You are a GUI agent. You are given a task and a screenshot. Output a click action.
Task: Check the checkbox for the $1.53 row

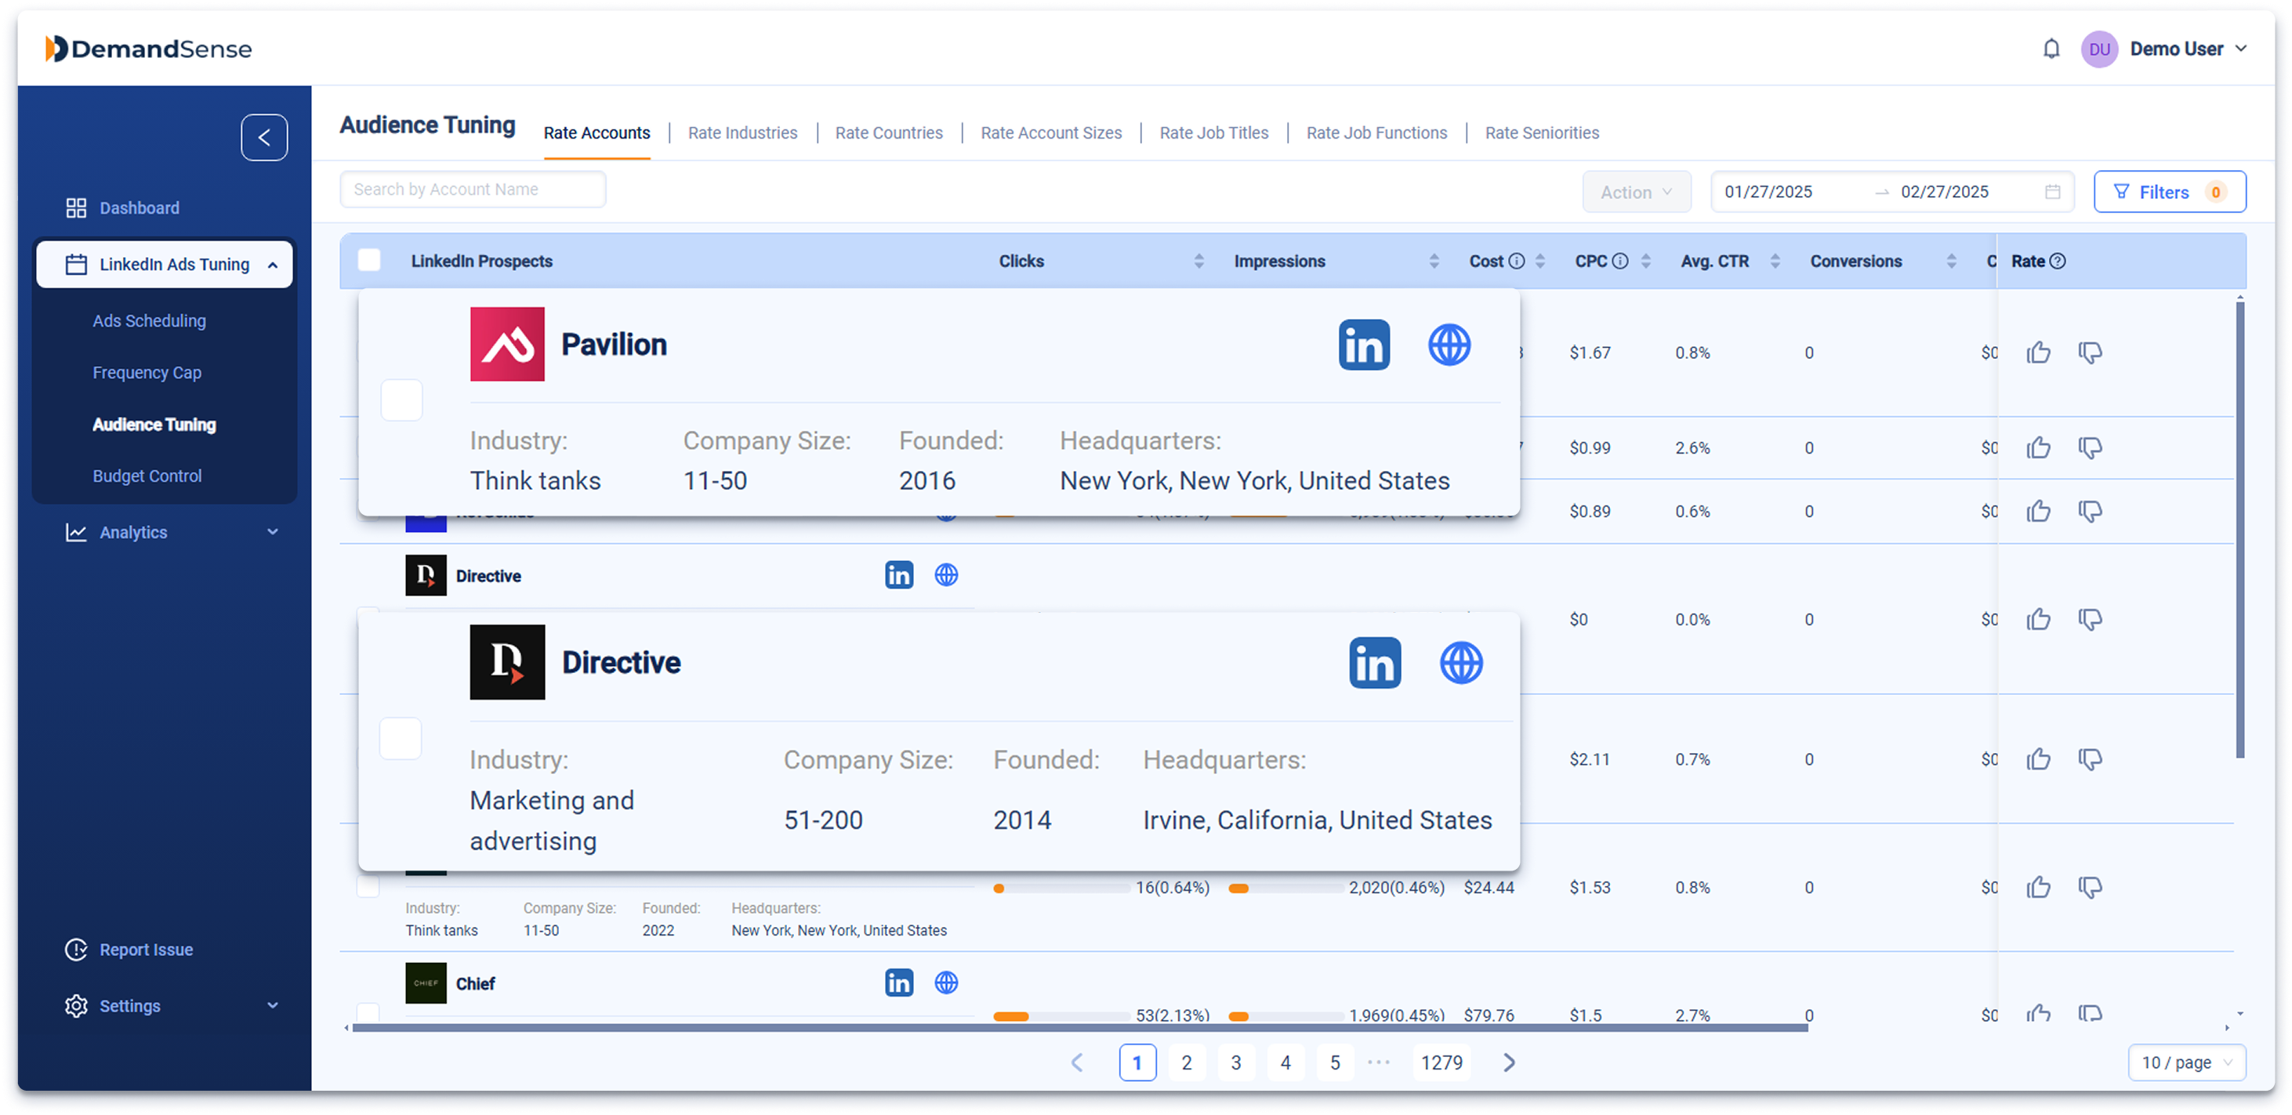[368, 887]
